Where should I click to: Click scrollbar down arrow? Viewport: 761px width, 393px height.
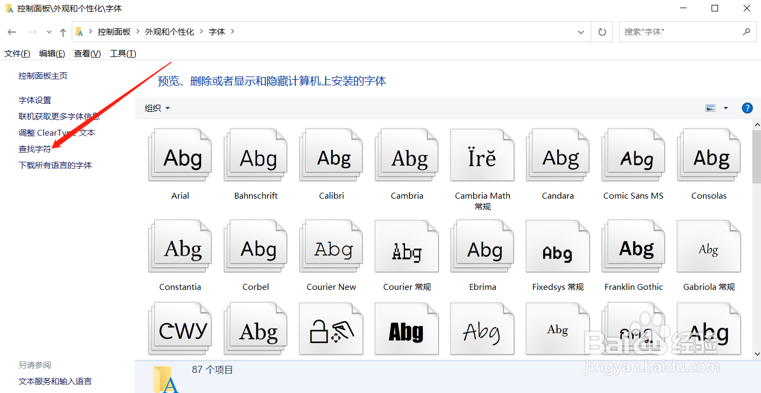pos(756,354)
